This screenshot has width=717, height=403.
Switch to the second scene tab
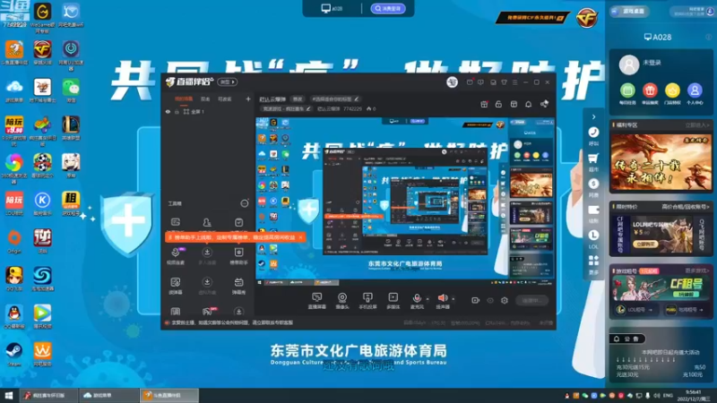[x=205, y=99]
